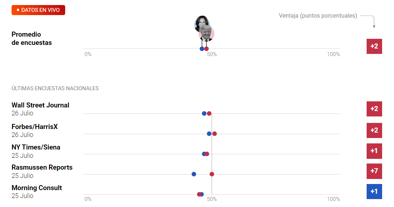Click the +1 red box for NY Times/Siena
Image resolution: width=394 pixels, height=207 pixels.
[x=374, y=151]
